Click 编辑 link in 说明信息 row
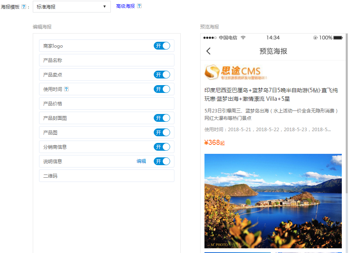 [141, 161]
